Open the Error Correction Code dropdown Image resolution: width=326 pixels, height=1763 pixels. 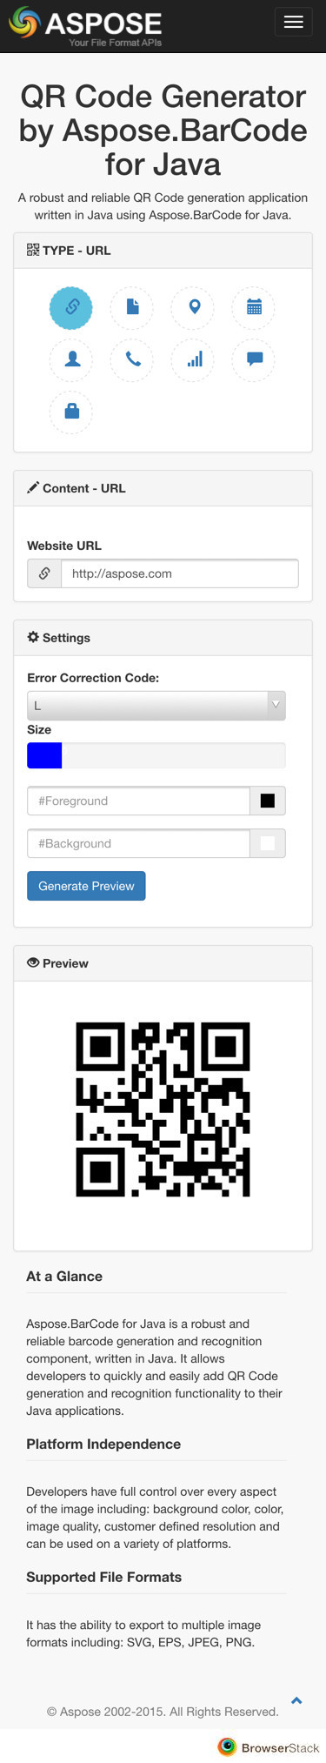(156, 706)
